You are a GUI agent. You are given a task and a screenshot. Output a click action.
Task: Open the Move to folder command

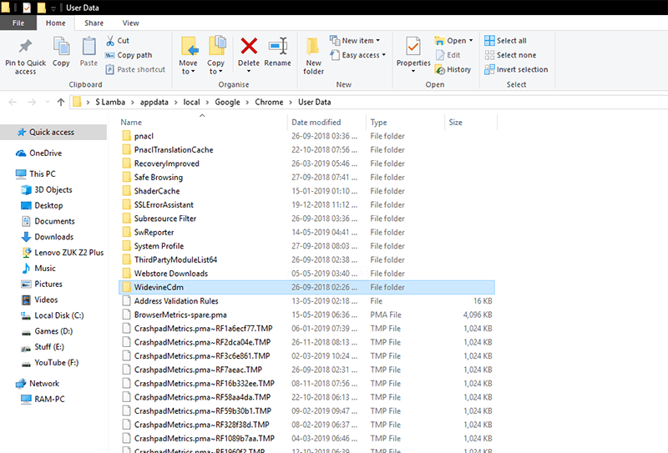(189, 55)
